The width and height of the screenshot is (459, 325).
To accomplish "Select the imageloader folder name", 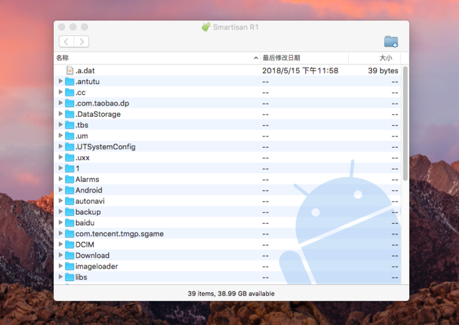I will [96, 267].
